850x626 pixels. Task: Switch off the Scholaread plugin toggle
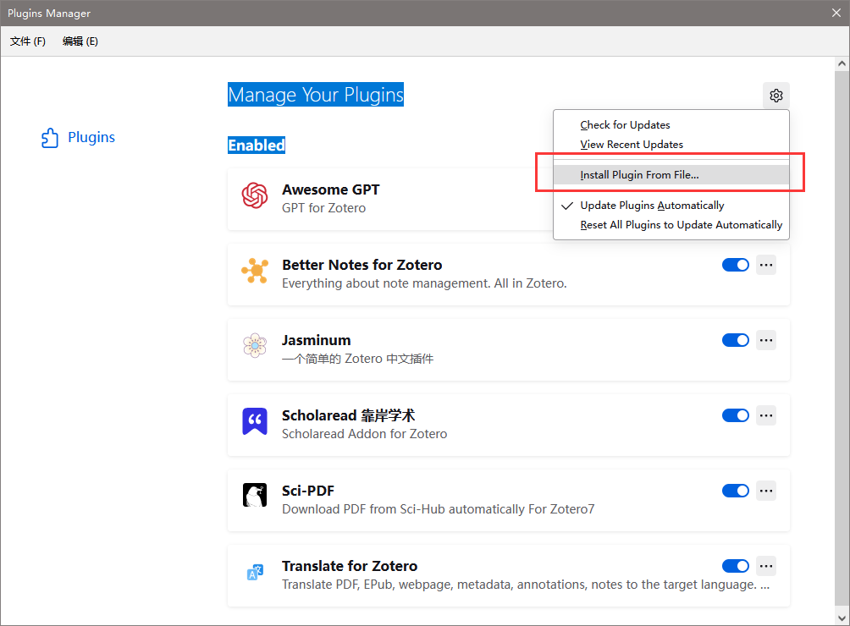pyautogui.click(x=735, y=415)
